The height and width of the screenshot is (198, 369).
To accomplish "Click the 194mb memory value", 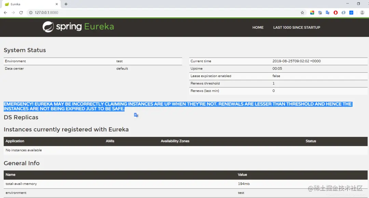I will tap(244, 184).
